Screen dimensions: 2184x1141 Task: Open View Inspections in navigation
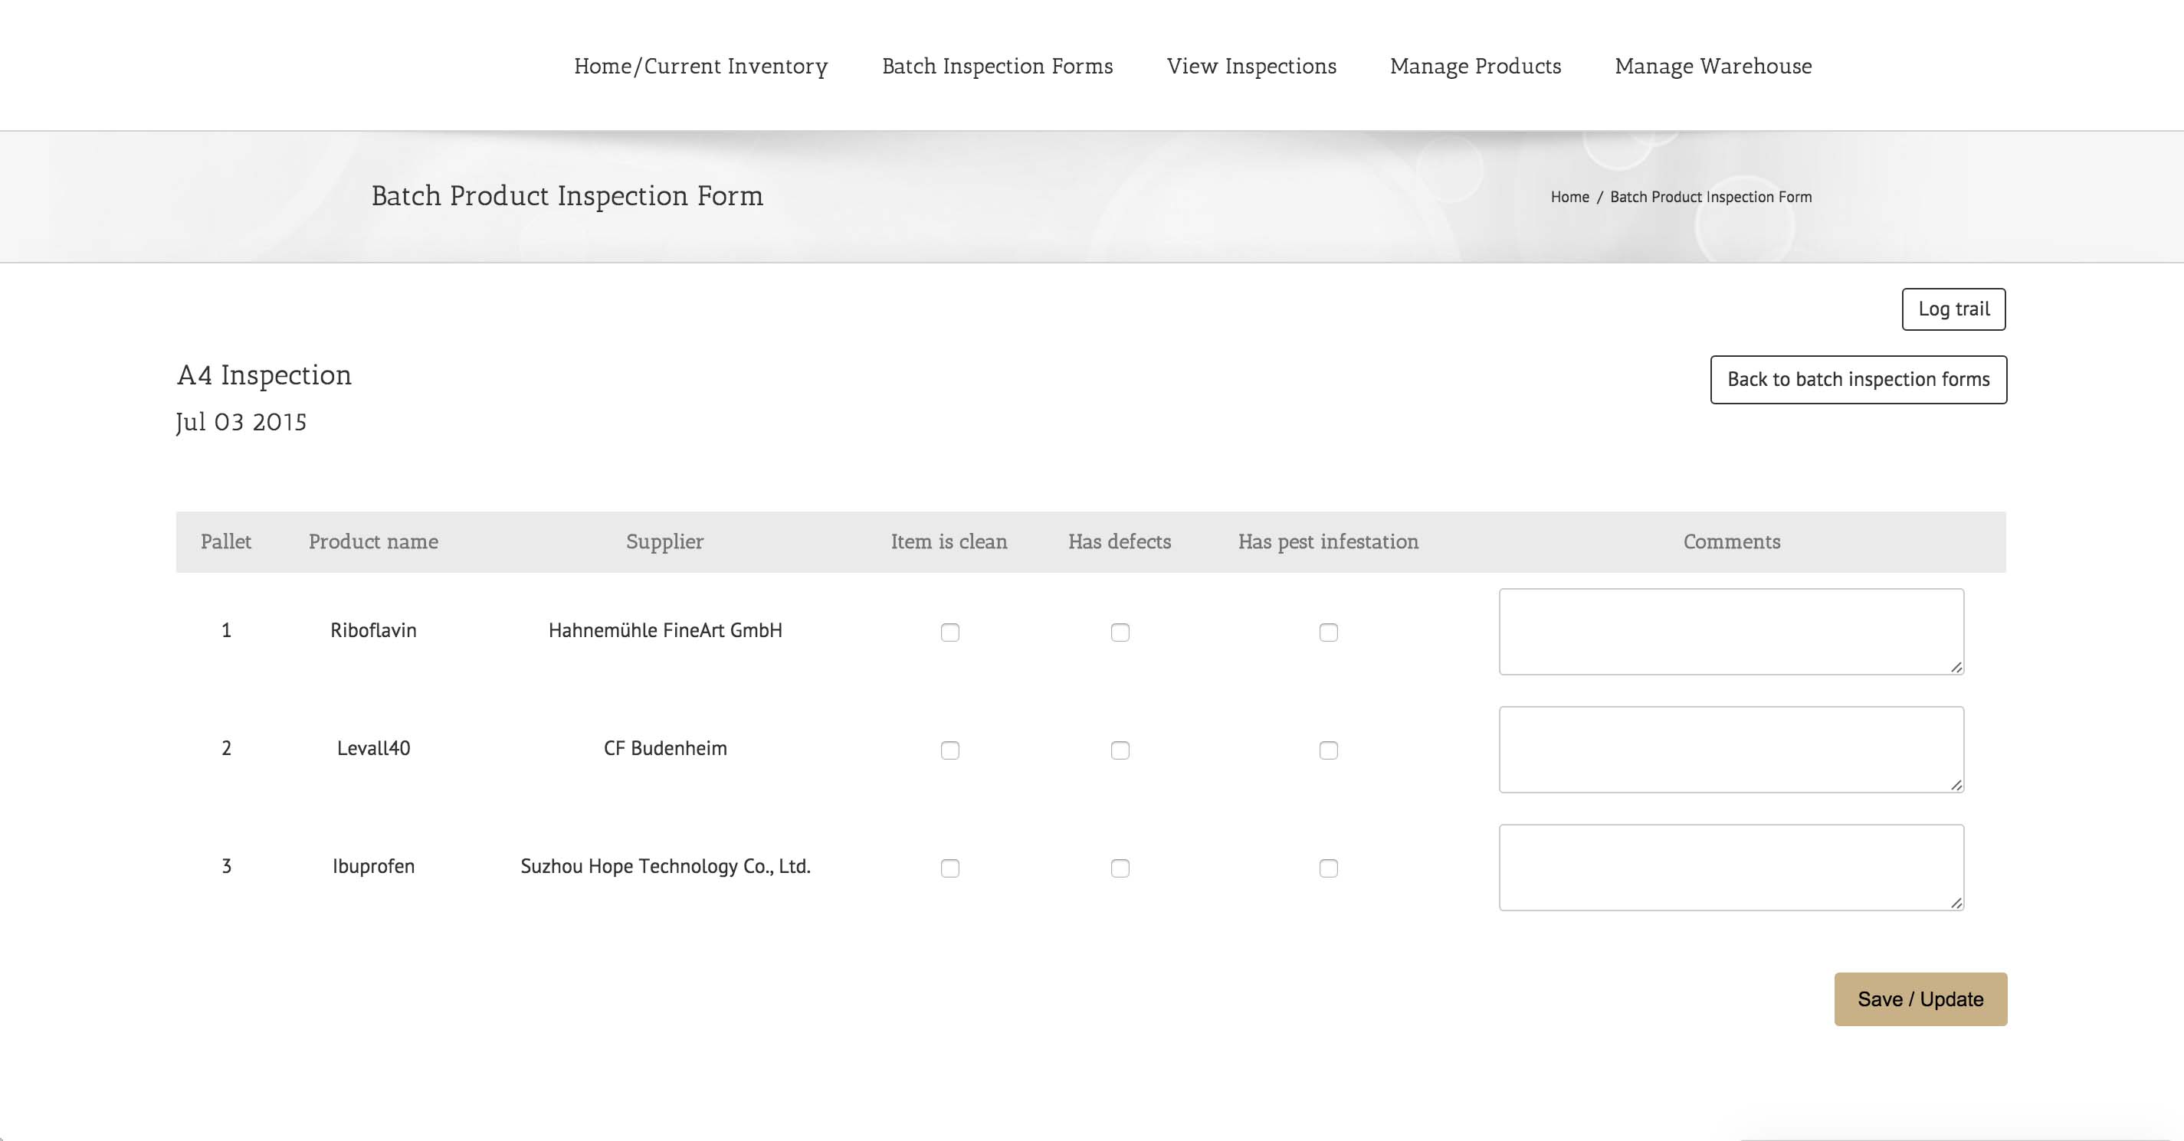click(x=1251, y=66)
